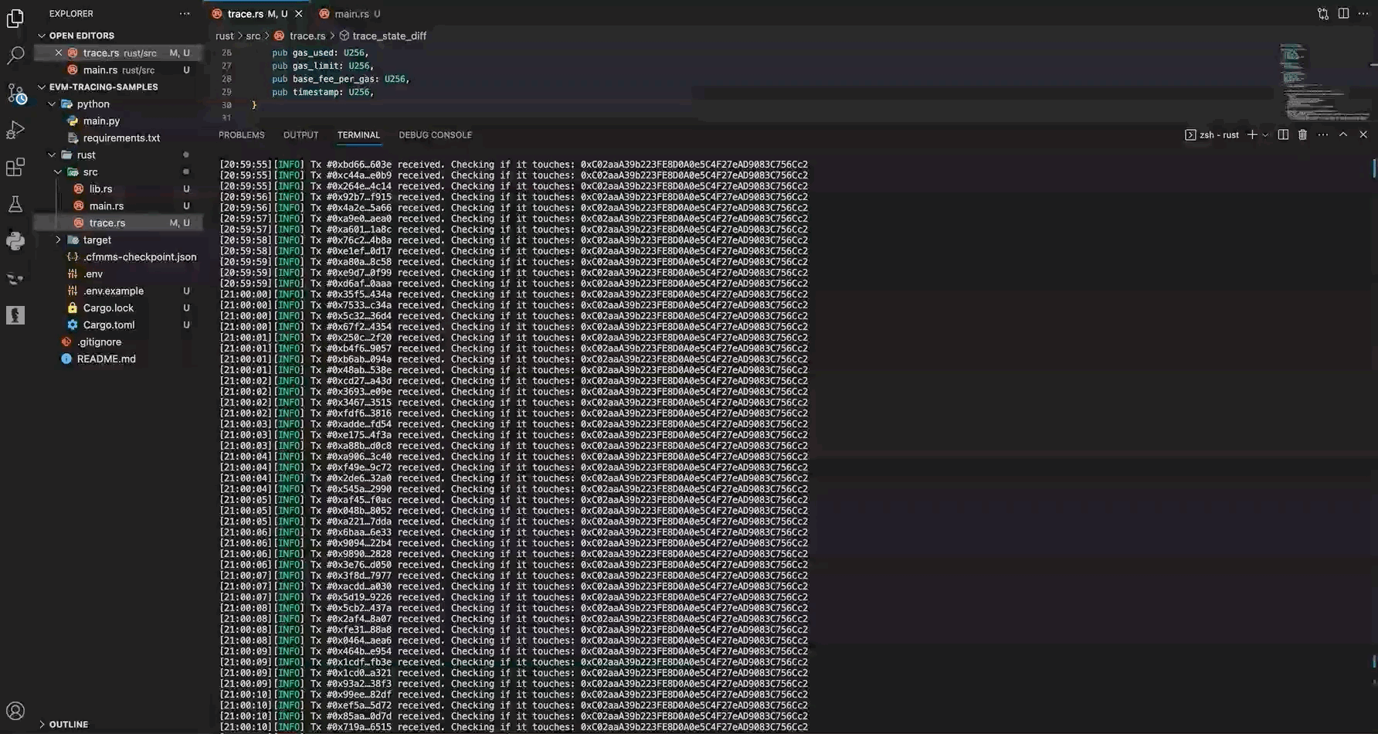The width and height of the screenshot is (1378, 734).
Task: Open main.rs in the src tree
Action: [106, 206]
